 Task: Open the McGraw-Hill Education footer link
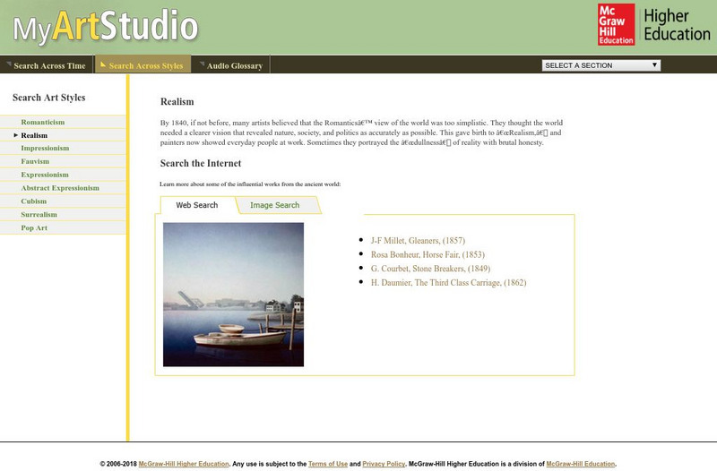pyautogui.click(x=580, y=464)
